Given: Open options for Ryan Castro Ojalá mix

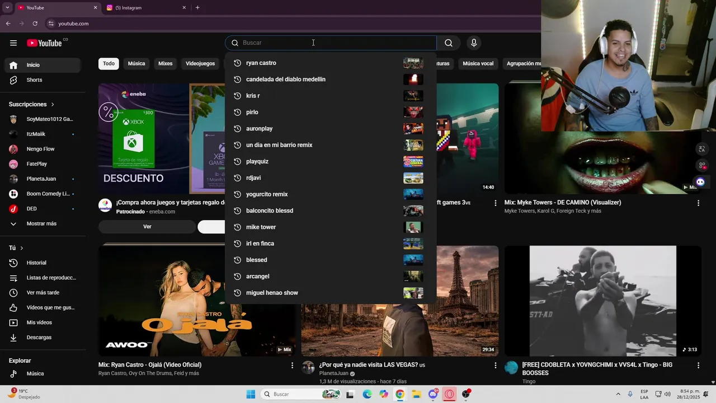Looking at the screenshot, I should tap(292, 365).
